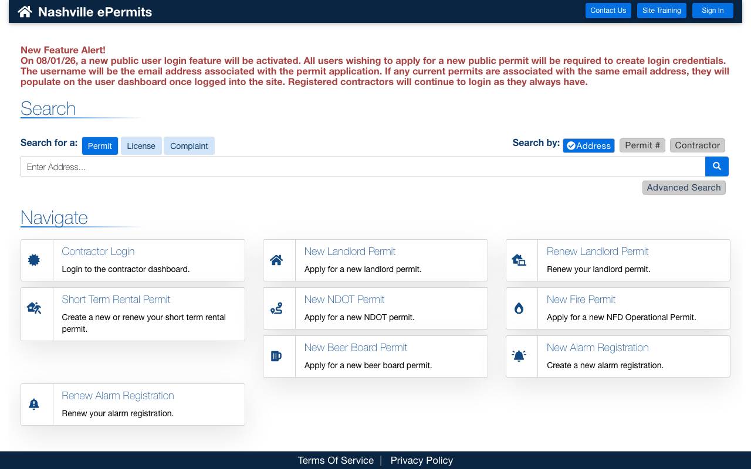Open the Short Term Rental Permit link
Image resolution: width=751 pixels, height=469 pixels.
click(116, 300)
